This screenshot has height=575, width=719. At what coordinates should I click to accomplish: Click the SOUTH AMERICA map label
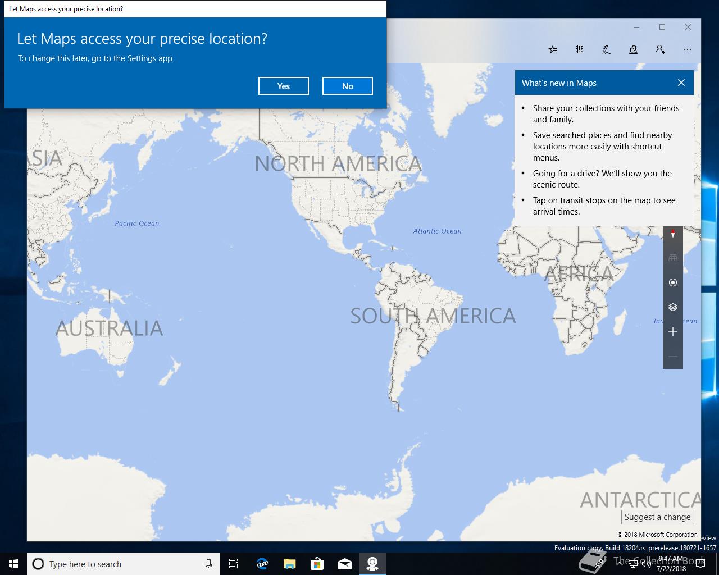[433, 316]
